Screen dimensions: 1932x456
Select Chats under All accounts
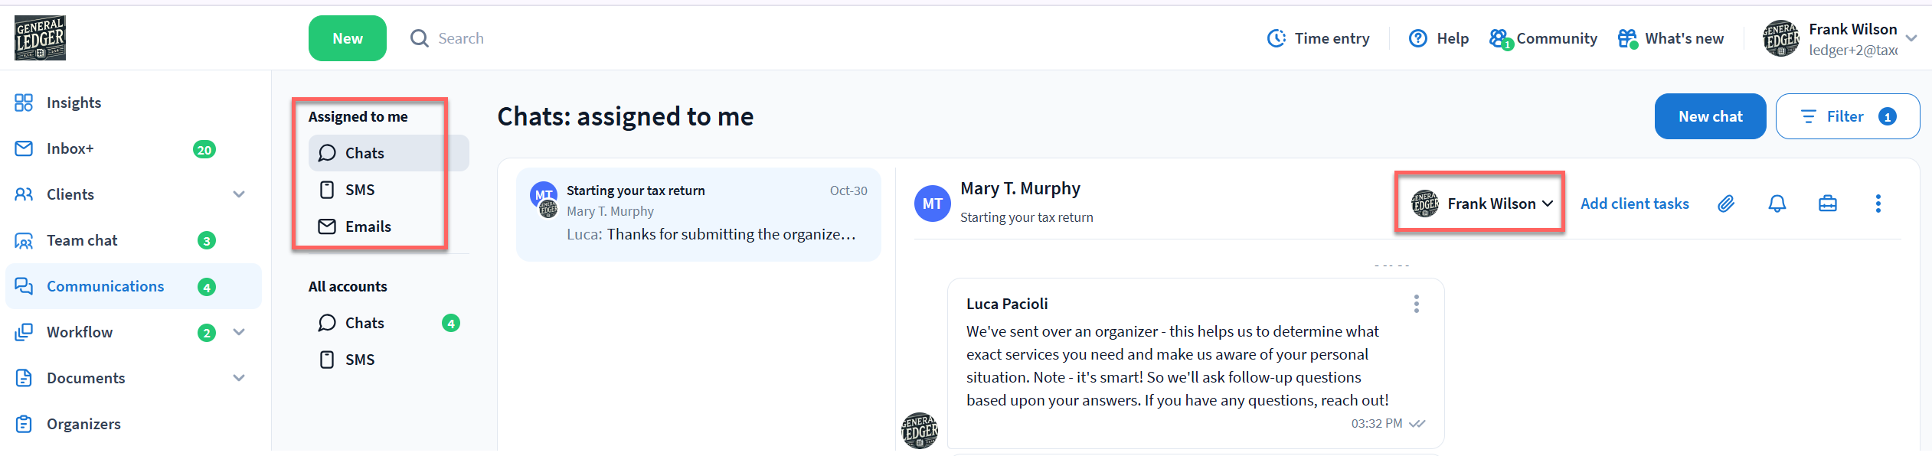coord(364,323)
